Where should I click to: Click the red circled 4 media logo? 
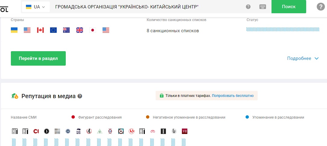click(89, 131)
